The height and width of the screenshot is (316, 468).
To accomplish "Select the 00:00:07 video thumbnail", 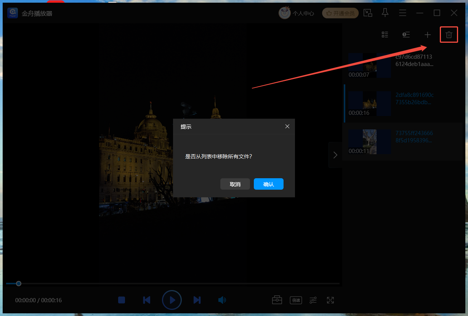I will [x=370, y=66].
